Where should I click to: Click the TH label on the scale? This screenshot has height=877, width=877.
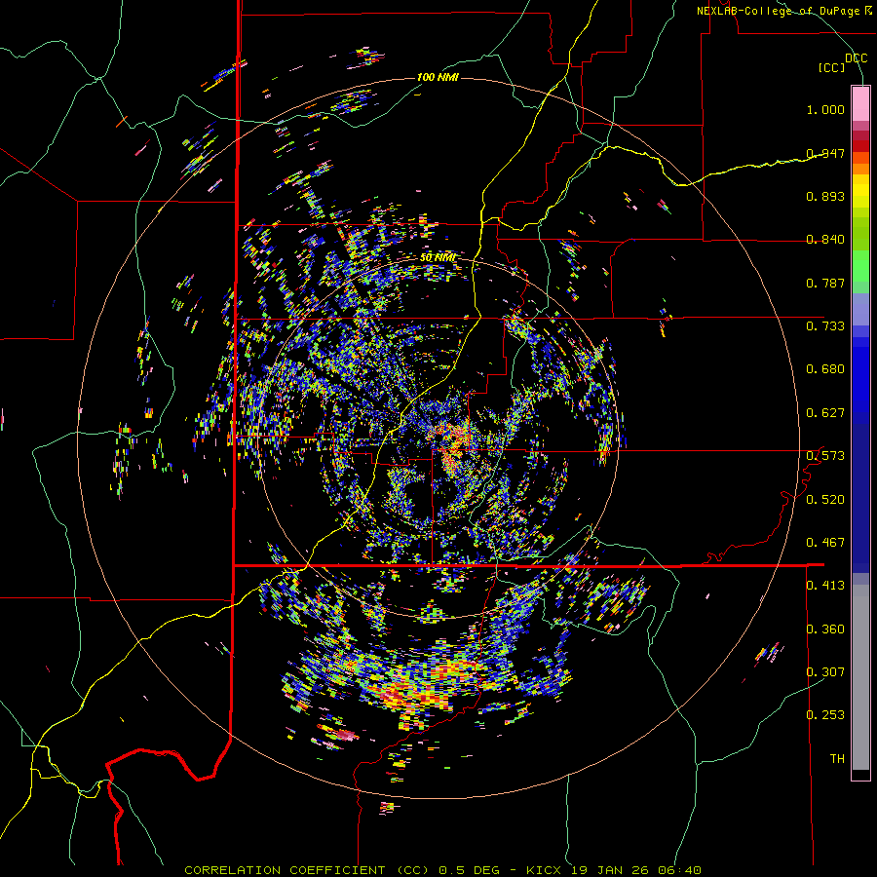click(837, 759)
